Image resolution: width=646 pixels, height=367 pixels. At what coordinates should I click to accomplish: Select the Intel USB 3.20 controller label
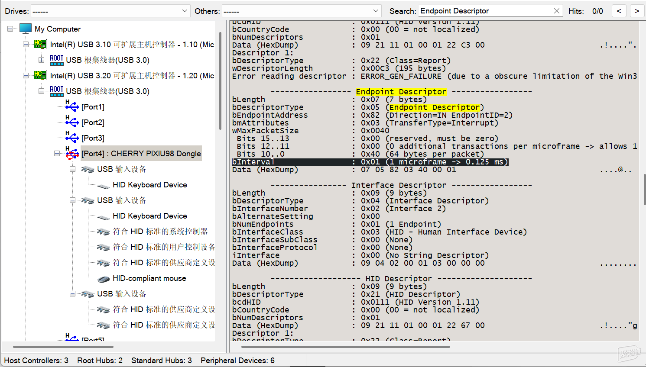[132, 76]
